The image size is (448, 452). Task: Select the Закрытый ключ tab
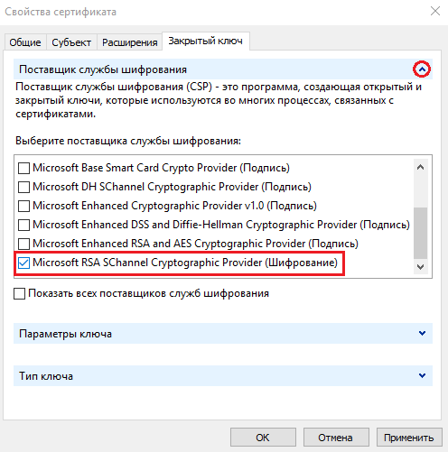[x=206, y=41]
